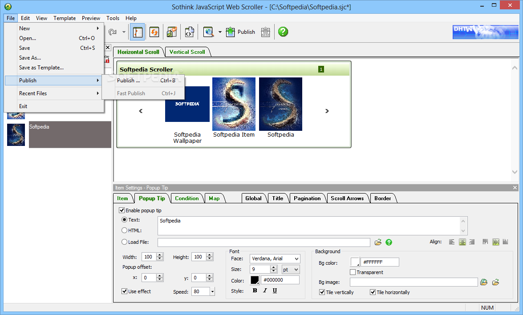The width and height of the screenshot is (523, 315).
Task: Open the preview browser dropdown arrow
Action: (220, 32)
